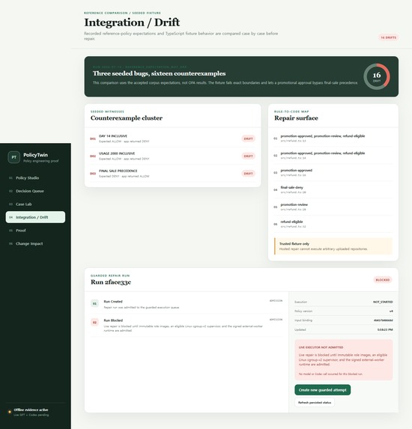Click the Reference comparison / Seeded fixture breadcrumb
The width and height of the screenshot is (412, 429).
pos(122,13)
